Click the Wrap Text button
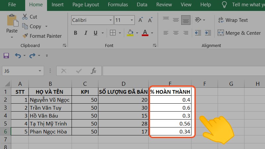Image resolution: width=265 pixels, height=149 pixels. [233, 20]
